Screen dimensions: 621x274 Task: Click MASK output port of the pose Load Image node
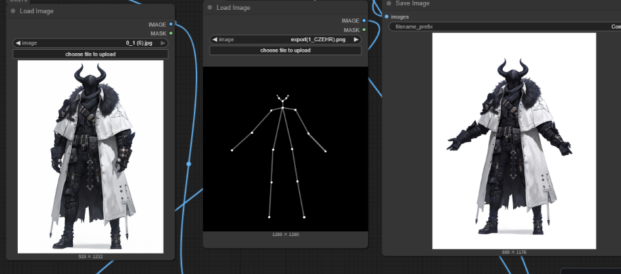click(364, 29)
